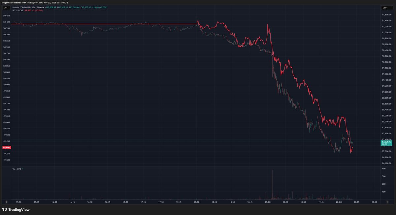Click the 50,450 label on left price axis
The width and height of the screenshot is (396, 215).
tap(6, 15)
